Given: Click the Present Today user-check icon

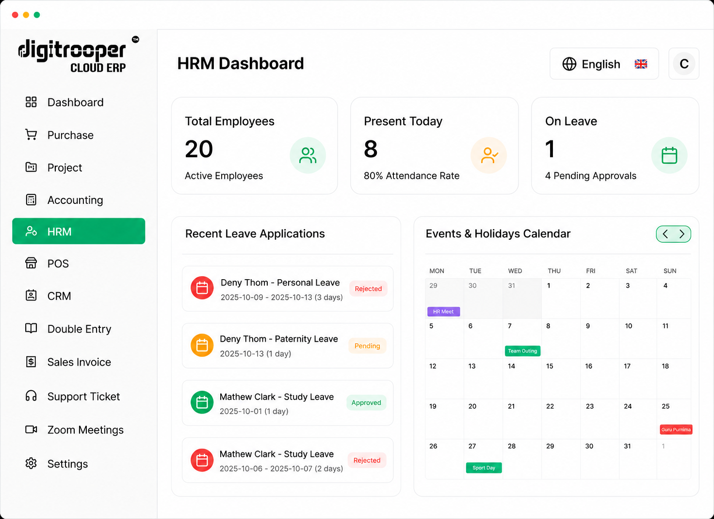Looking at the screenshot, I should [489, 155].
